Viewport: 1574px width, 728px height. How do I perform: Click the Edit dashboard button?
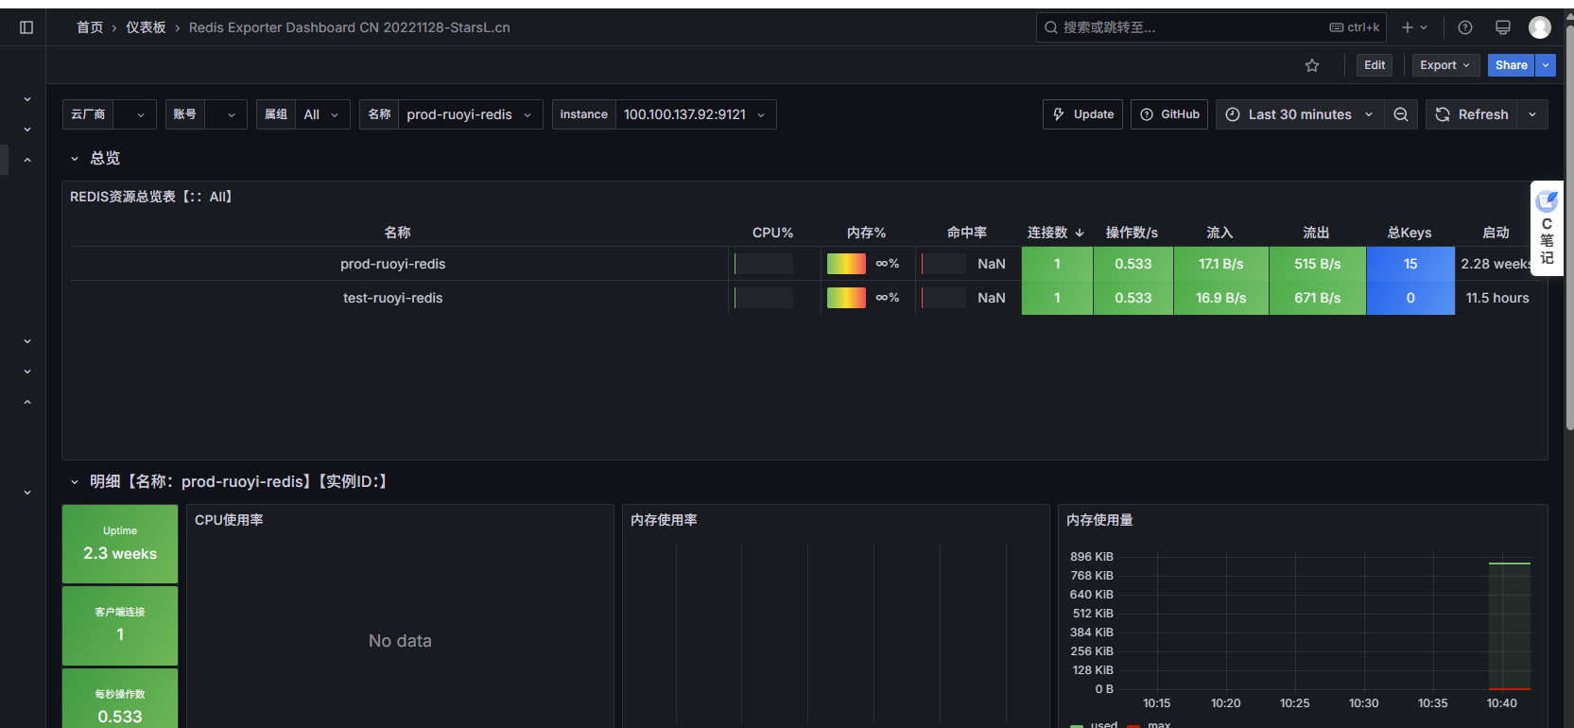click(x=1375, y=65)
